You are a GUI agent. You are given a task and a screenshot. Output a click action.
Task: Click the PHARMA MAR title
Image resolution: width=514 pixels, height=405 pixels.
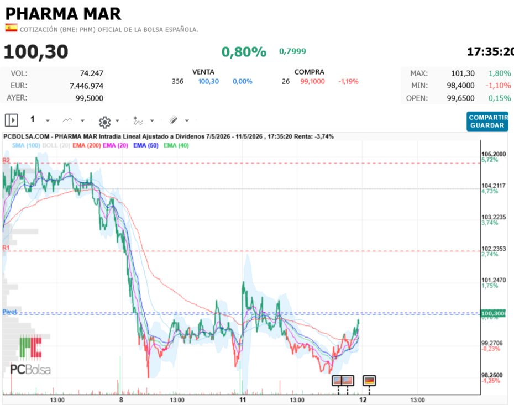[x=63, y=14]
